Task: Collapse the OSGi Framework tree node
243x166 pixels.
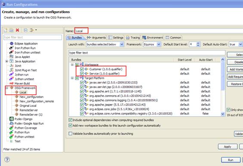Action: pos(7,88)
